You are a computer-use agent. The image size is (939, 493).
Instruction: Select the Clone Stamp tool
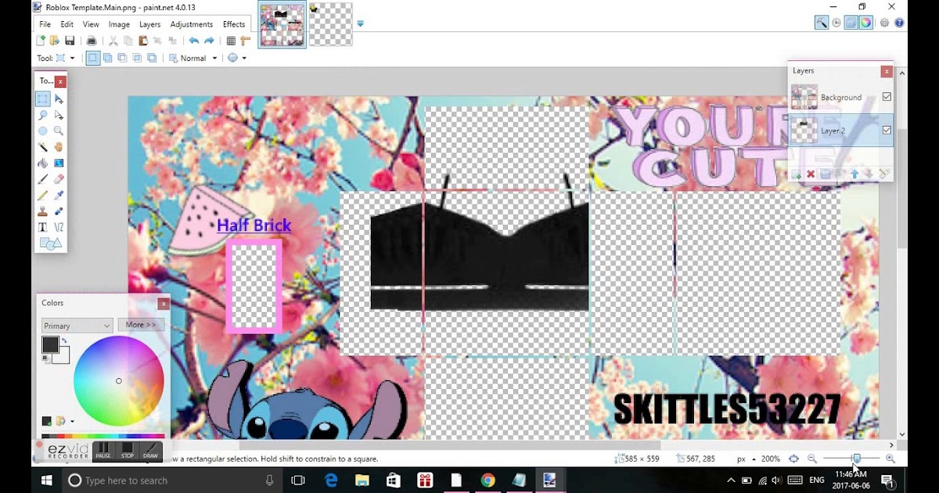(x=43, y=211)
